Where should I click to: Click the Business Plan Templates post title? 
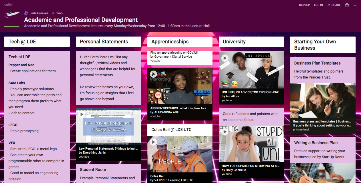click(317, 63)
